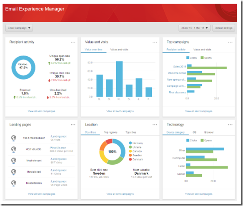Image resolution: width=243 pixels, height=206 pixels.
Task: Click globe icon for Most relevant
Action: tap(14, 161)
